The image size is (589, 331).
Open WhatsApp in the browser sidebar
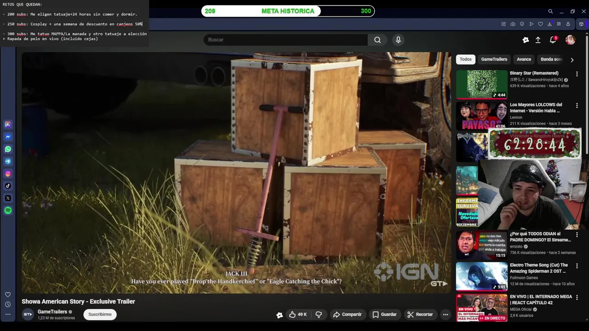point(8,149)
